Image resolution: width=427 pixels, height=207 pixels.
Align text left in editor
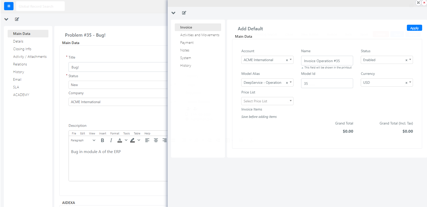coord(147,140)
